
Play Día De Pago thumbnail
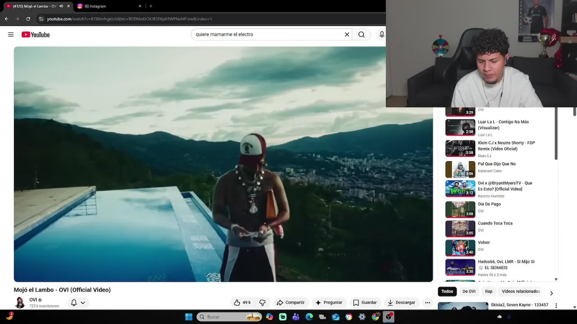tap(460, 209)
